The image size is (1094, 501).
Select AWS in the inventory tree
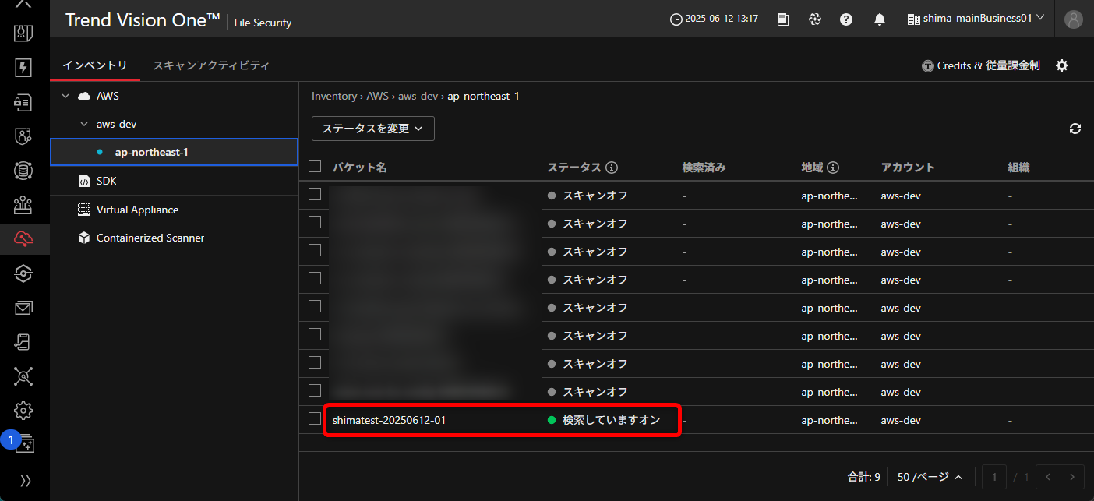(x=108, y=96)
